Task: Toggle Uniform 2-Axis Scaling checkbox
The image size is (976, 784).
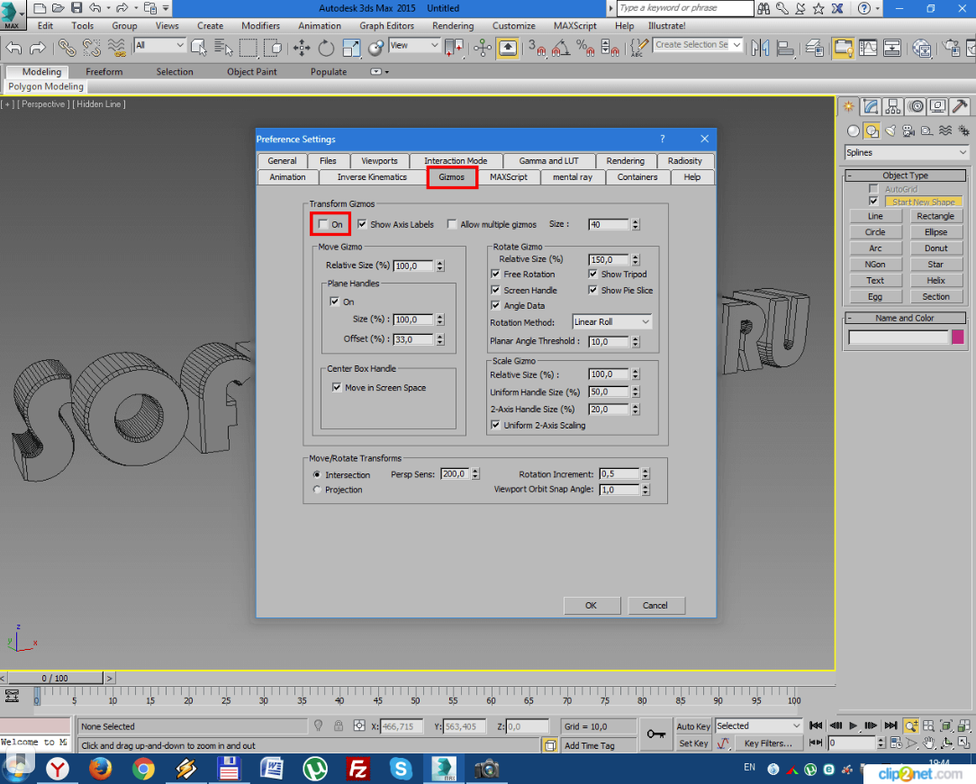Action: (x=495, y=425)
